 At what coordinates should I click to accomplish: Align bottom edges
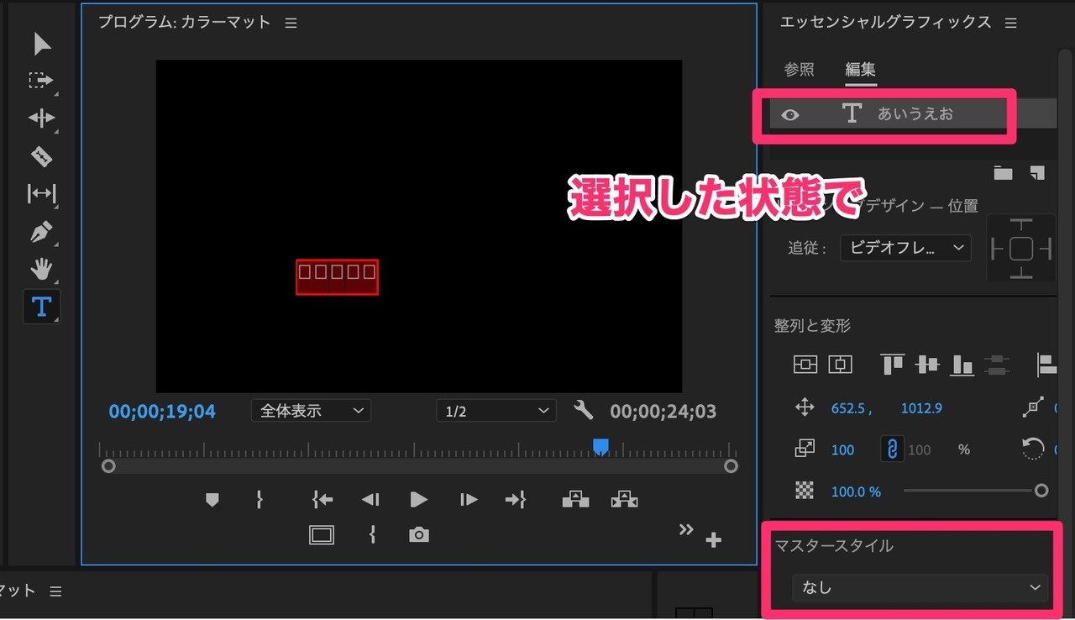962,365
